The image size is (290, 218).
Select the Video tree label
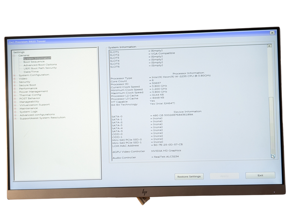[x=23, y=79]
